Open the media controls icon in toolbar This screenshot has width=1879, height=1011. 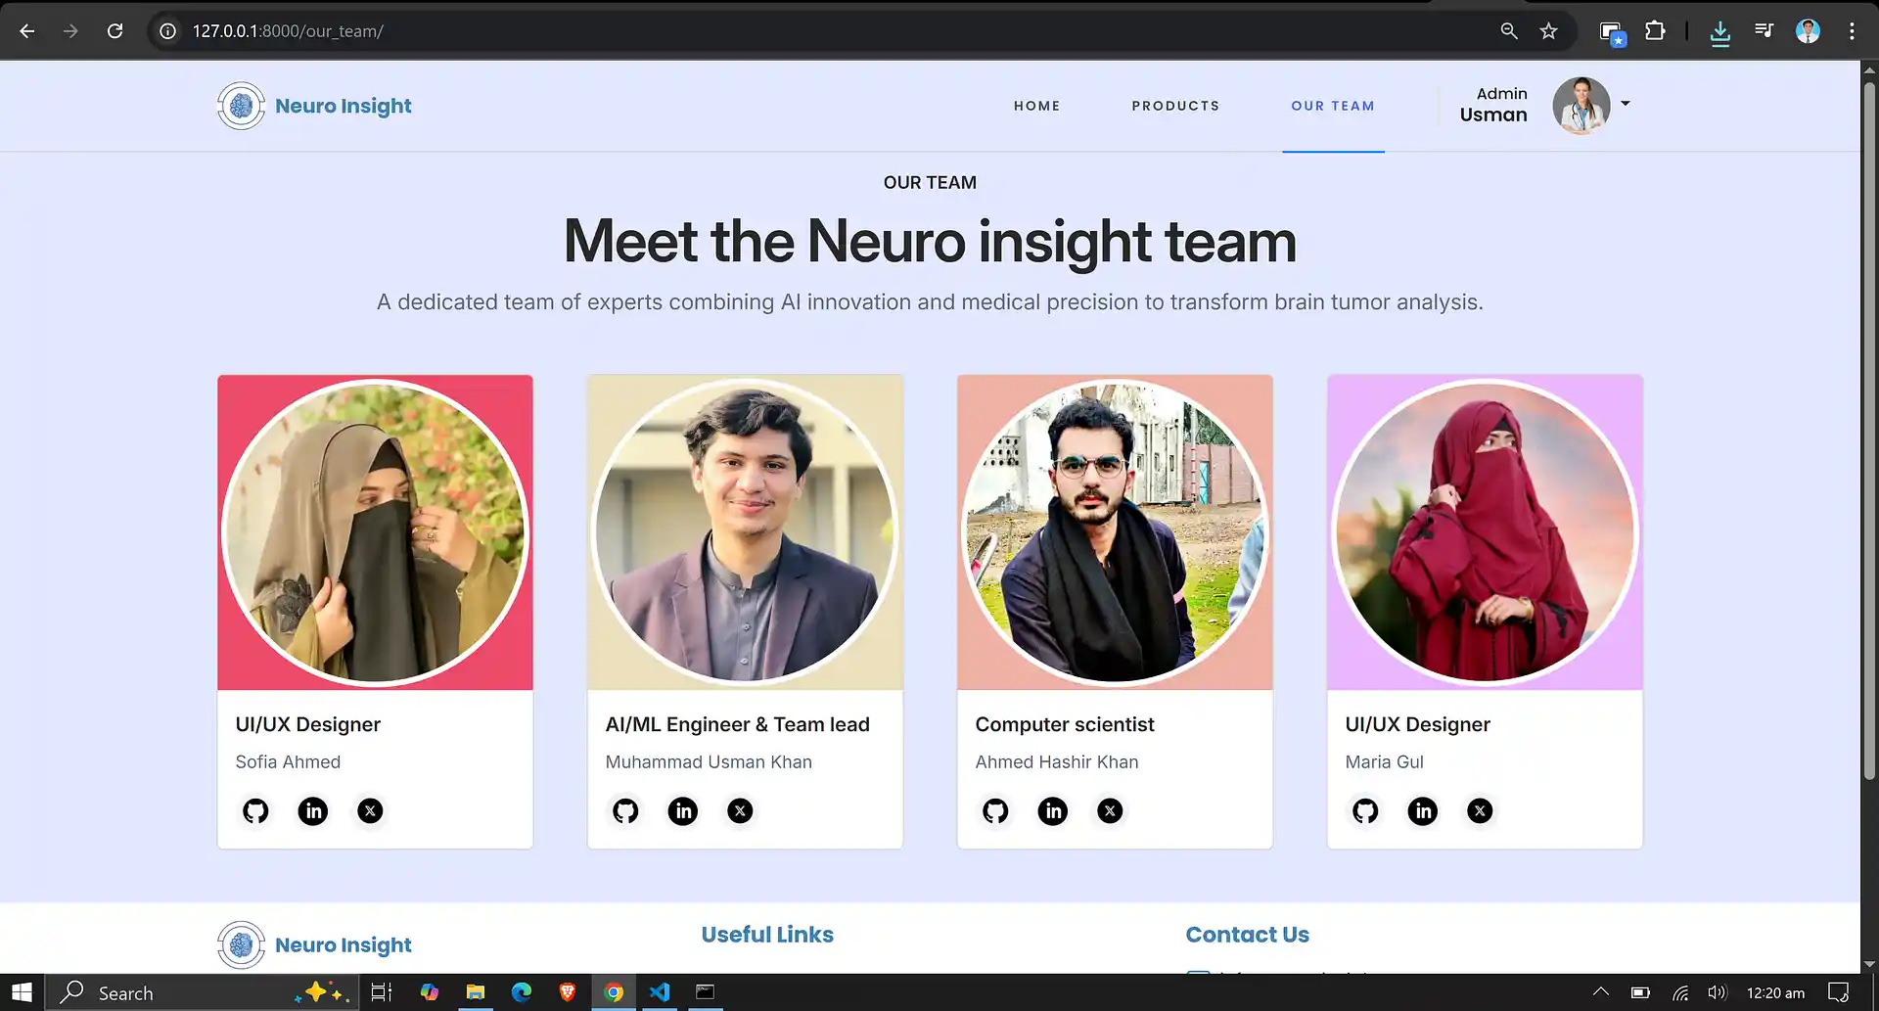(1764, 30)
